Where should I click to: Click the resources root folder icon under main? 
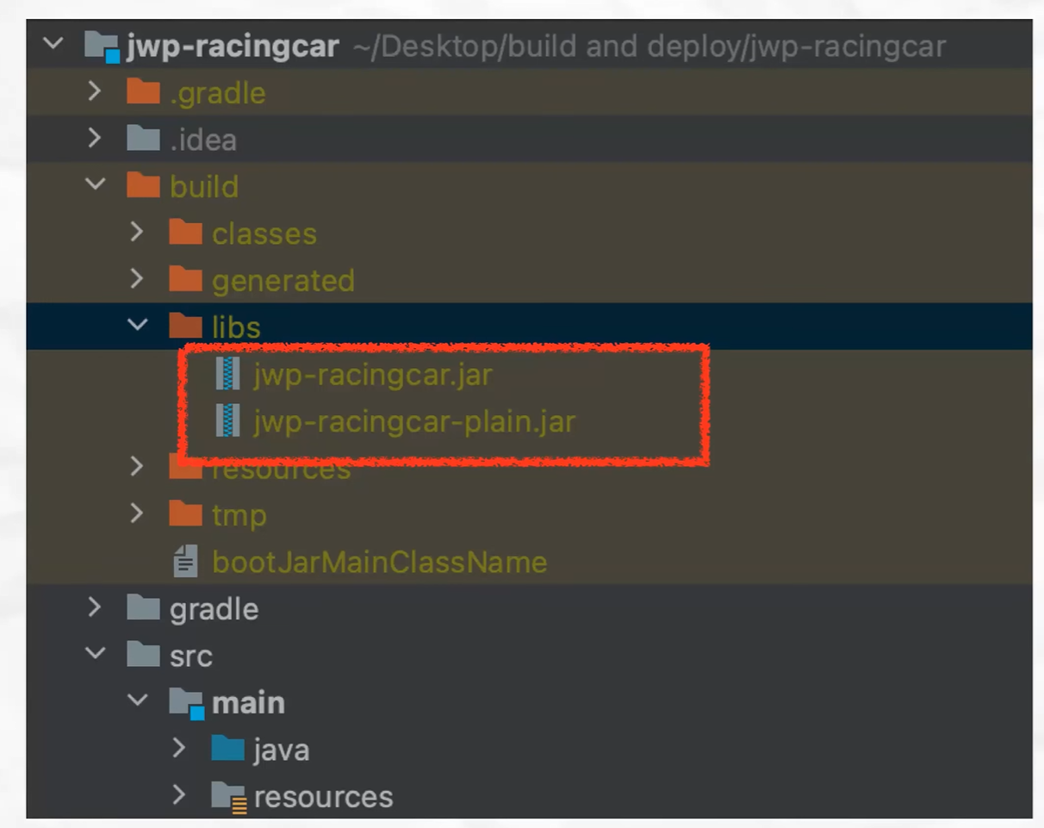coord(229,798)
